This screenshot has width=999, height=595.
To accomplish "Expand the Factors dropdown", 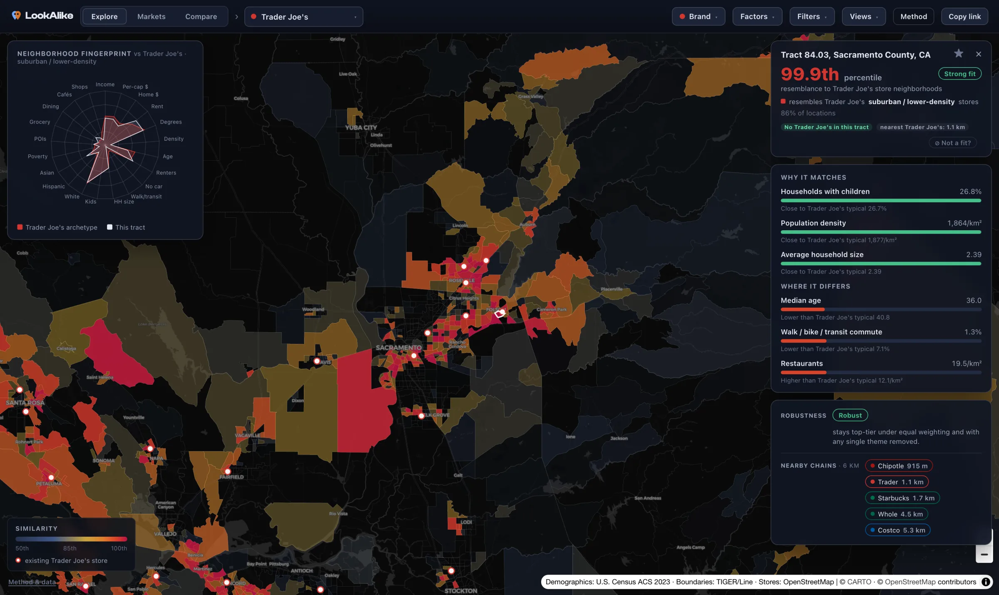I will (x=757, y=17).
